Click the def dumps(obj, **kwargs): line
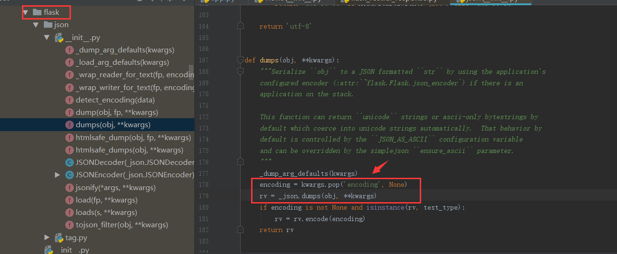Image resolution: width=617 pixels, height=254 pixels. (x=292, y=61)
